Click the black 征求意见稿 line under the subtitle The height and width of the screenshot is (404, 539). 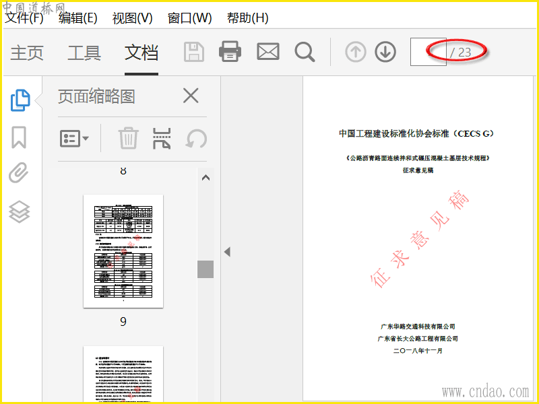(x=418, y=170)
